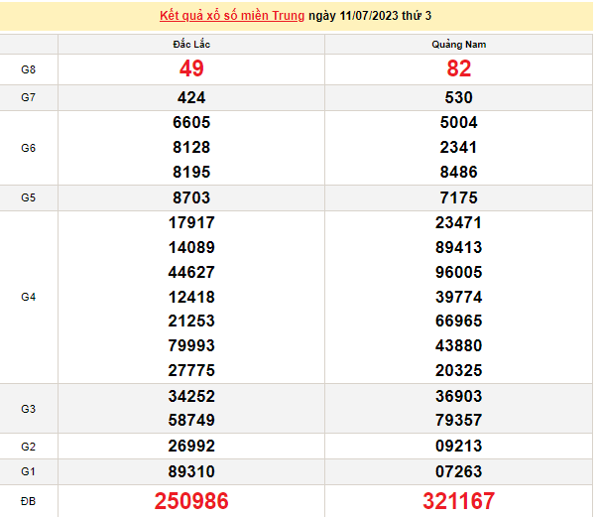The image size is (600, 517).
Task: Click the G6 number 8128
Action: coord(190,148)
